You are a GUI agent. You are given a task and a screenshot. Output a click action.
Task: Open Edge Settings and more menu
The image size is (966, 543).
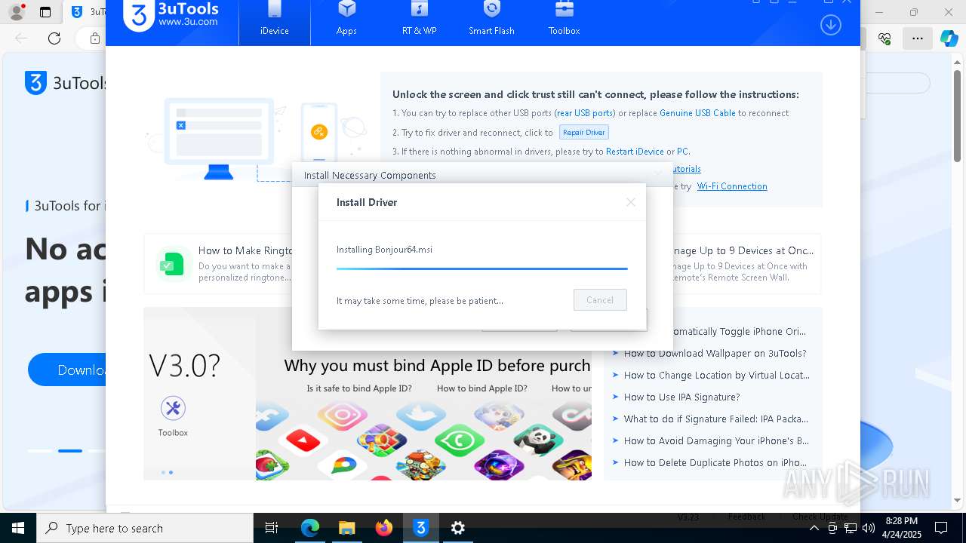(917, 38)
